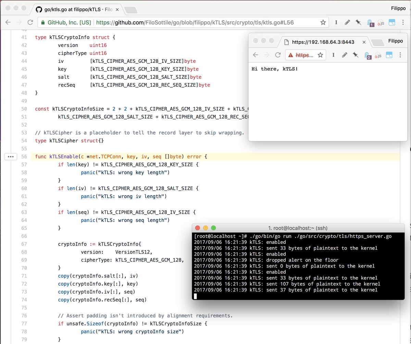This screenshot has width=411, height=344.
Task: Click line number 77 in the code gutter
Action: click(x=24, y=324)
